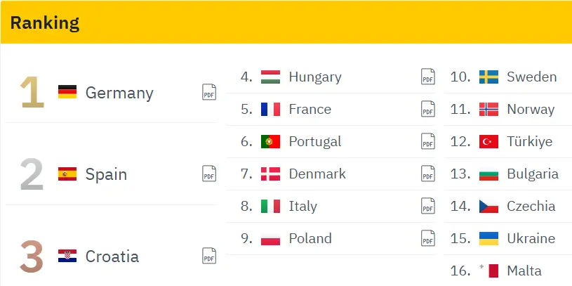Open the Spain team entry
Screen dimensions: 572x286
[x=106, y=174]
